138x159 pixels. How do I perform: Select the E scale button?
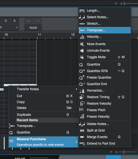15,21
